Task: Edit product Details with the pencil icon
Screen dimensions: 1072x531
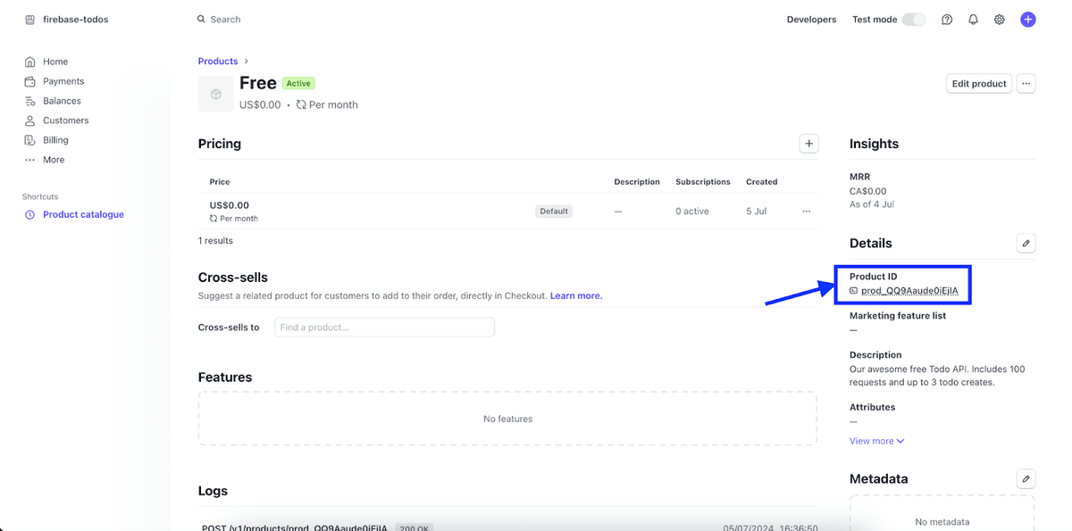Action: point(1026,243)
